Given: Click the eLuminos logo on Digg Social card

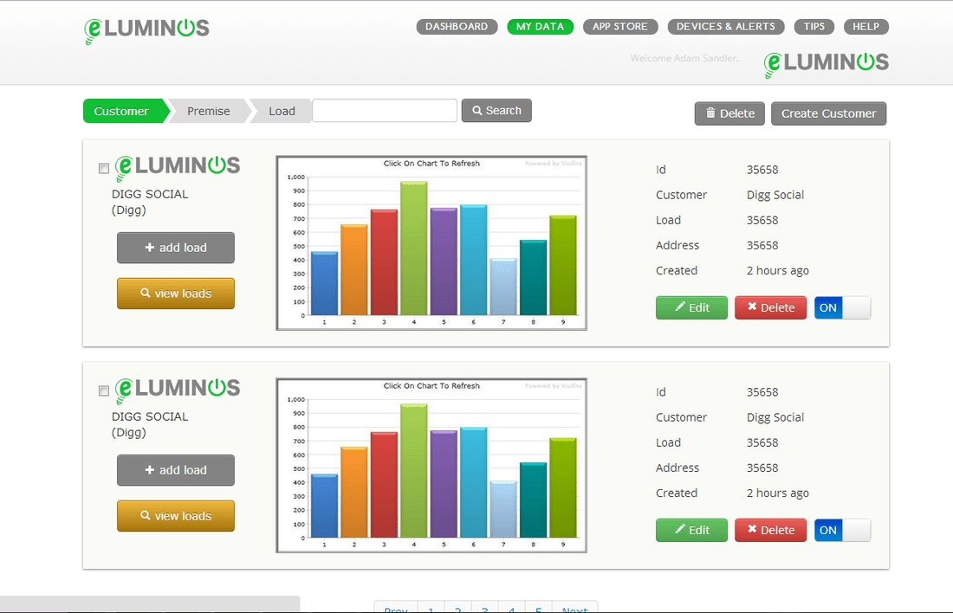Looking at the screenshot, I should point(177,165).
